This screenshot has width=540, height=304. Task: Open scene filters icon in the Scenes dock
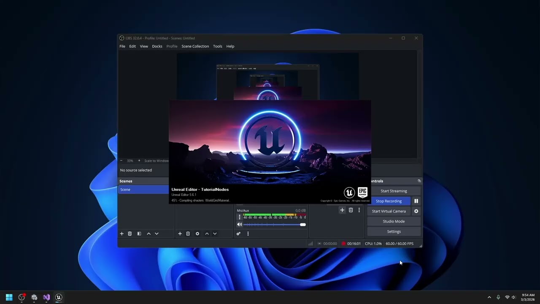(139, 233)
